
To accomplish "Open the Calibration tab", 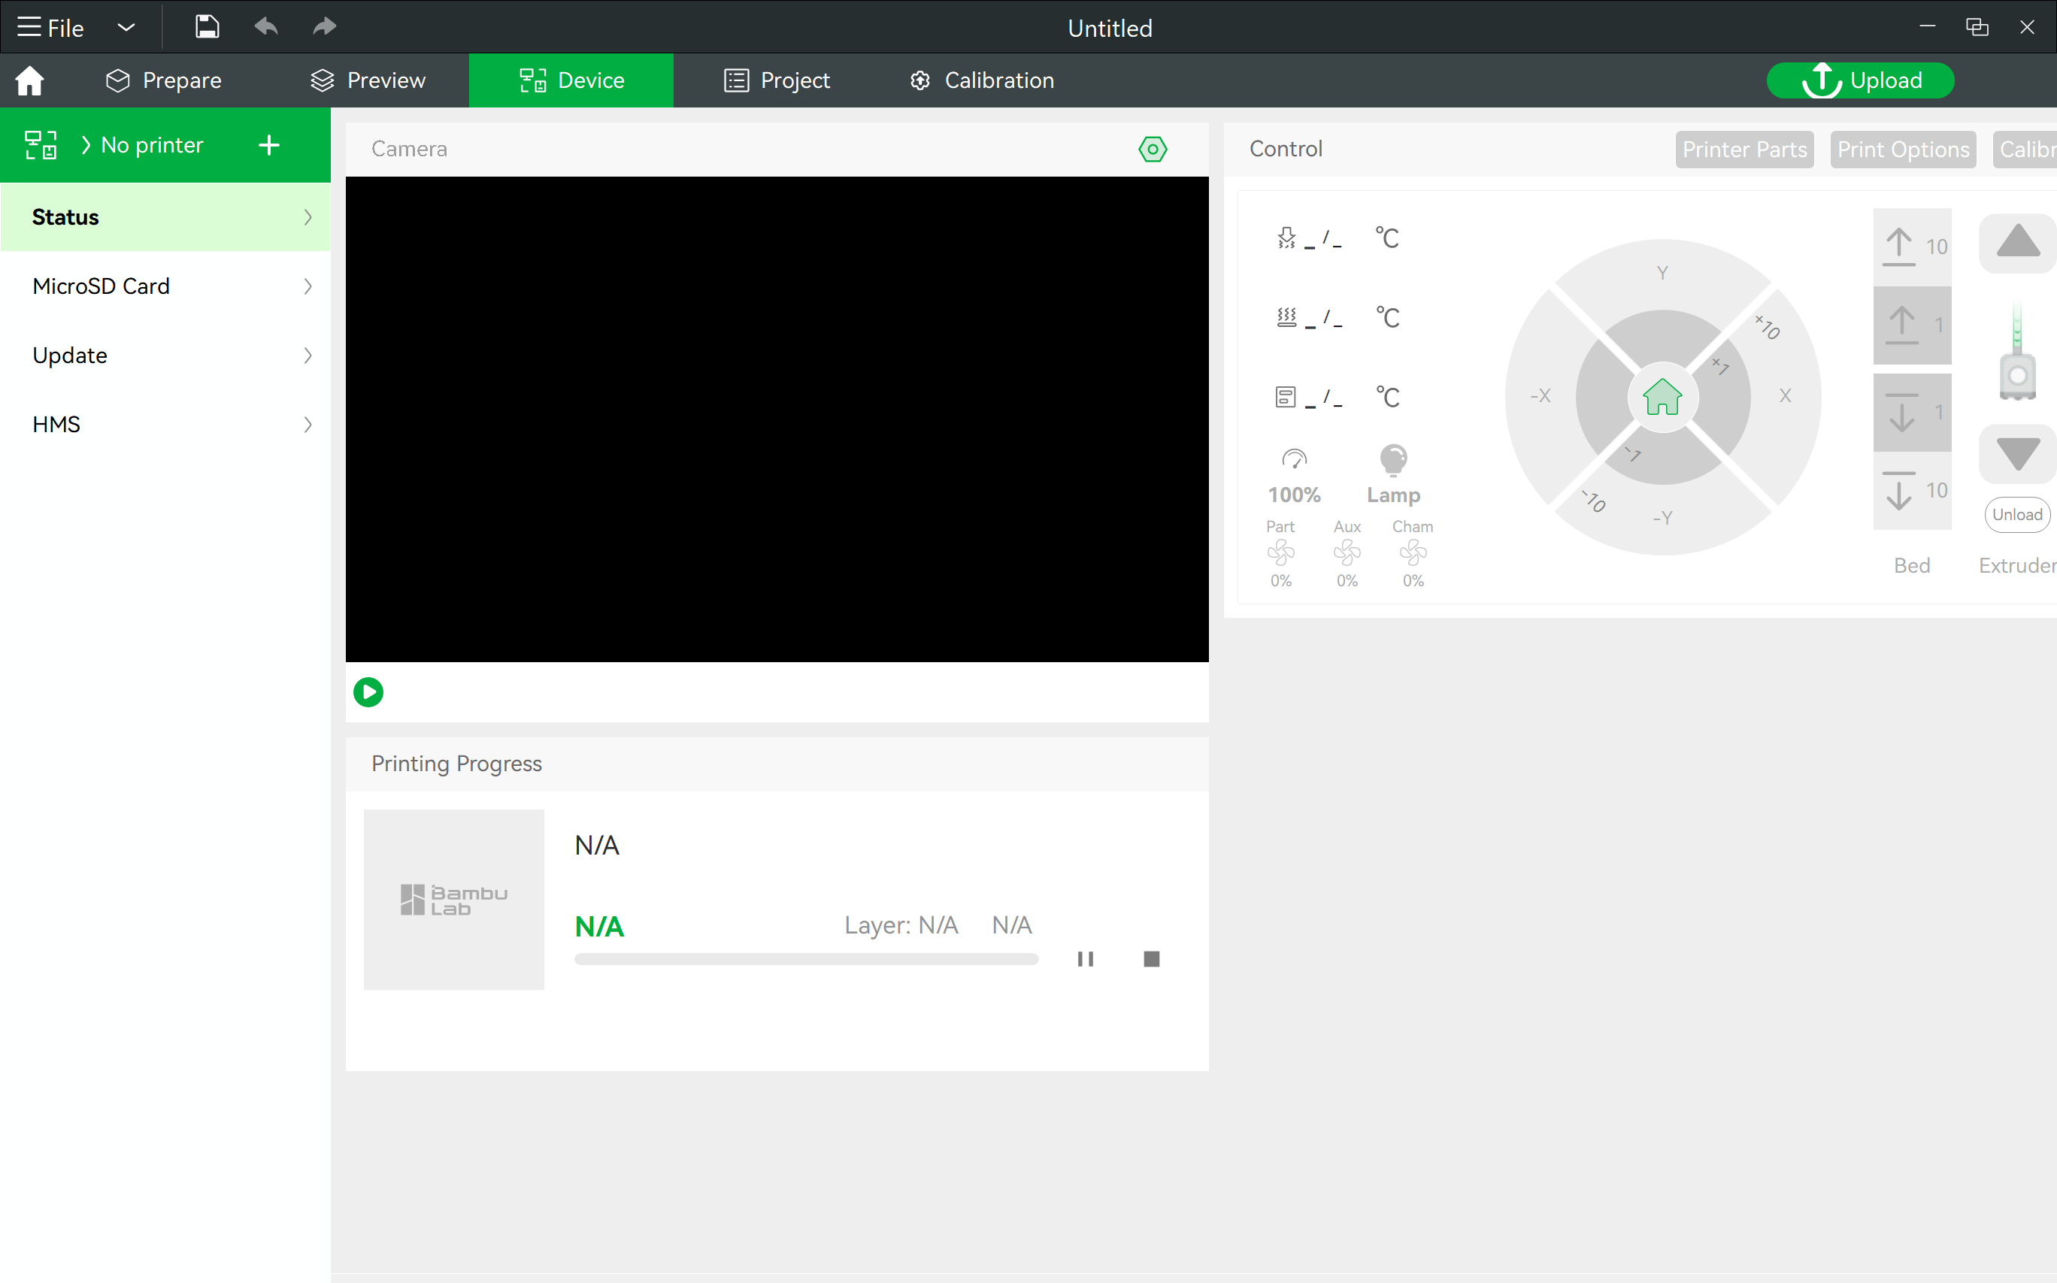I will coord(982,80).
